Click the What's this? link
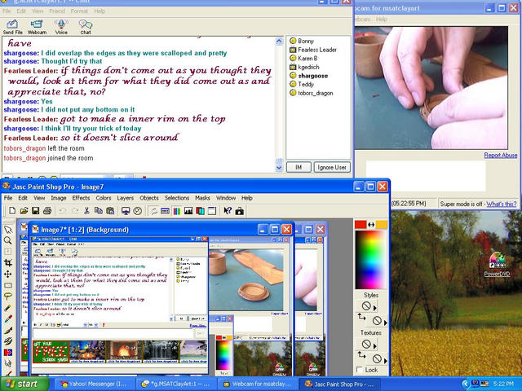The width and height of the screenshot is (522, 391). 502,204
